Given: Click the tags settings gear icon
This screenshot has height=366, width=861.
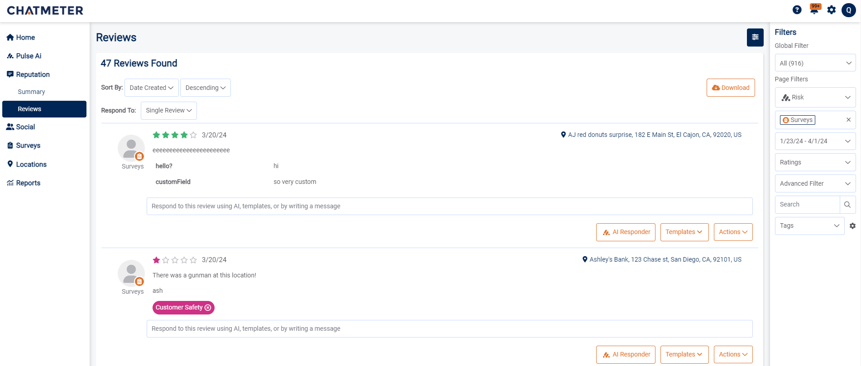Looking at the screenshot, I should pos(852,226).
